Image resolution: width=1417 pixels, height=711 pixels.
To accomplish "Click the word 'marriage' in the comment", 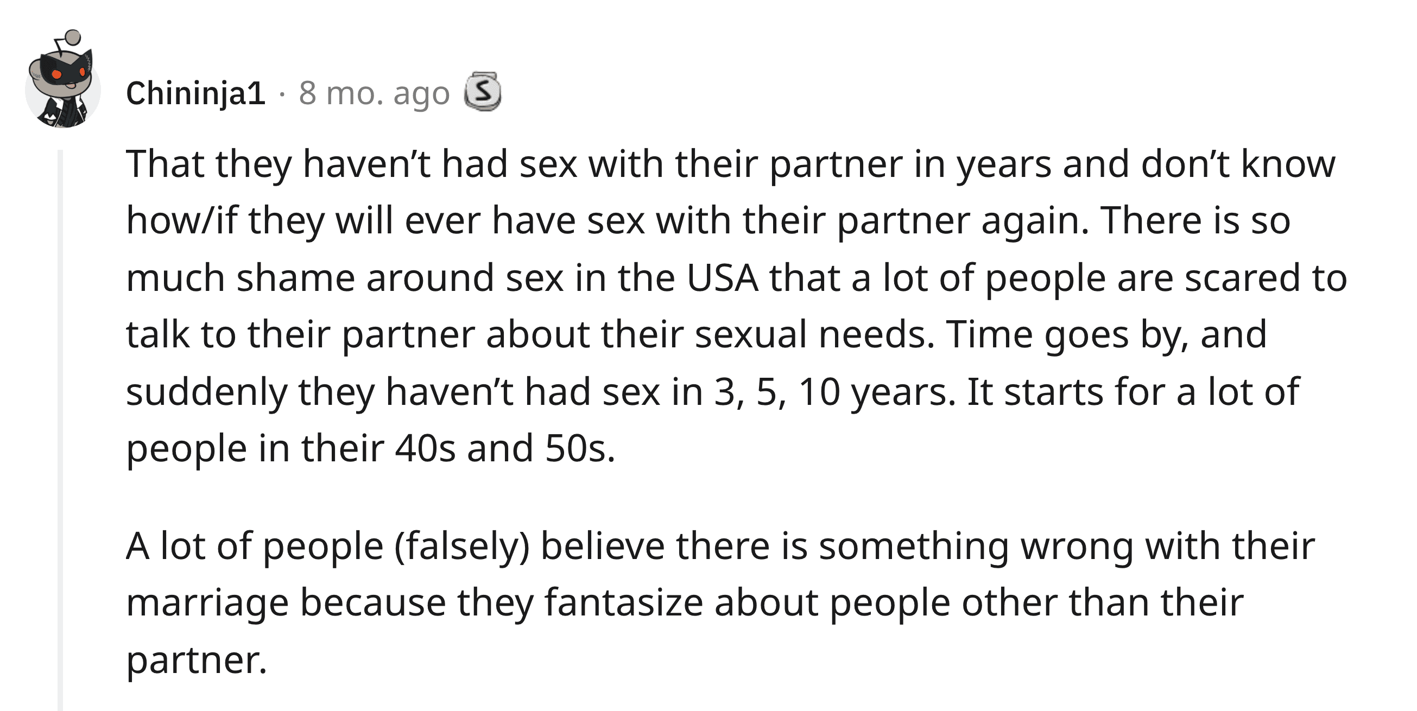I will click(207, 604).
